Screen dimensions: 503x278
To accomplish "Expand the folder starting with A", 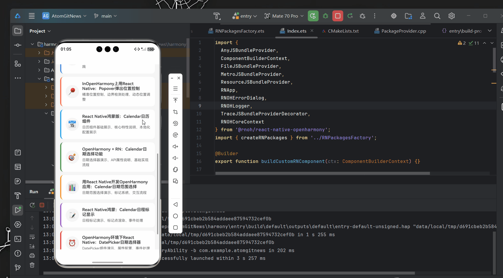I will [x=39, y=70].
